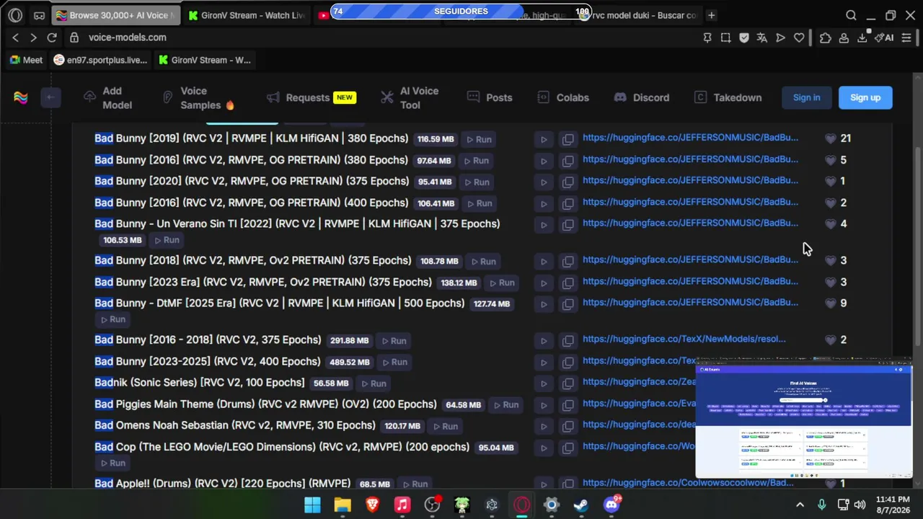
Task: Switch to the GironV Stream browser tab
Action: click(x=247, y=15)
